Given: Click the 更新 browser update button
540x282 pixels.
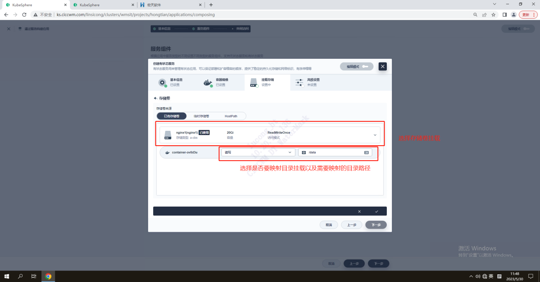Looking at the screenshot, I should point(528,14).
